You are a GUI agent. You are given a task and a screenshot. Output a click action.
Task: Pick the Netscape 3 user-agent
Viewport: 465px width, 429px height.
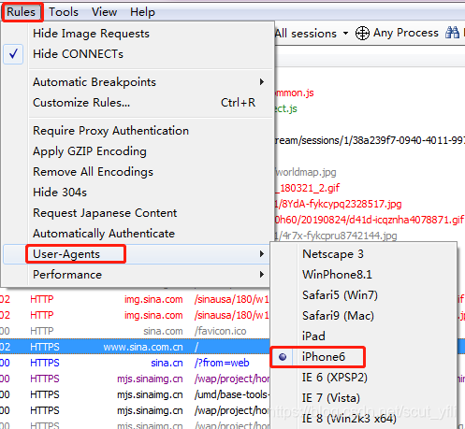point(333,254)
